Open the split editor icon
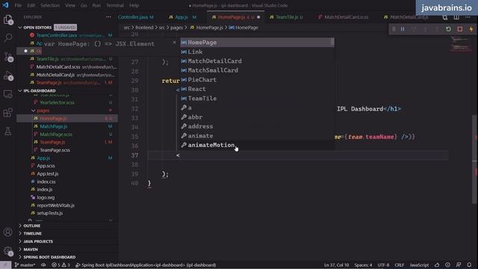This screenshot has height=269, width=478. (456, 17)
